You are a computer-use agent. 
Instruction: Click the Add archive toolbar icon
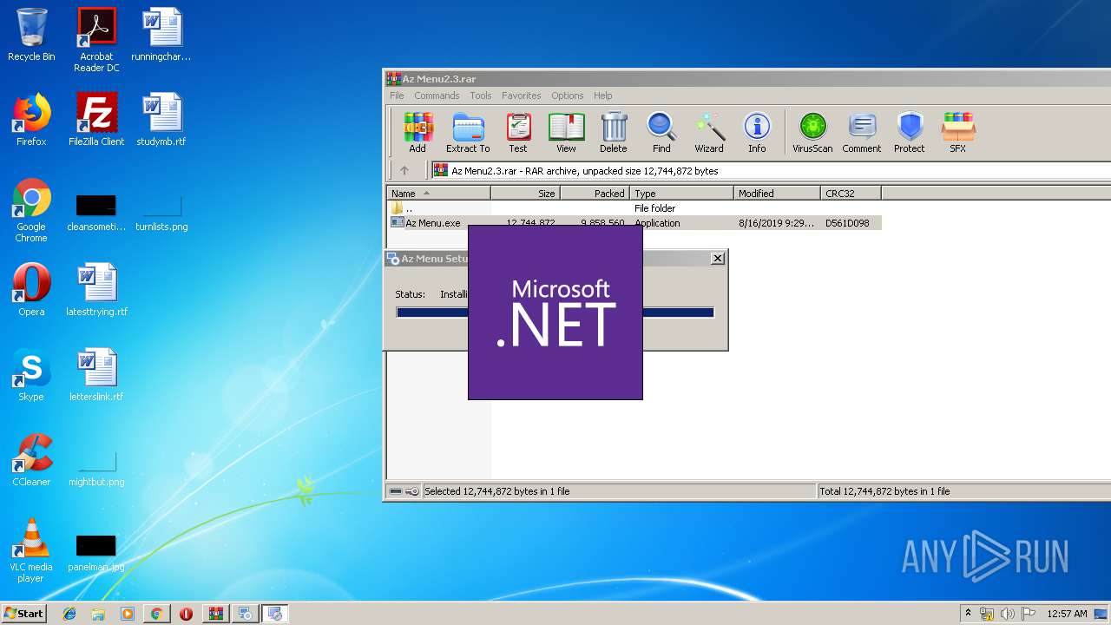417,133
